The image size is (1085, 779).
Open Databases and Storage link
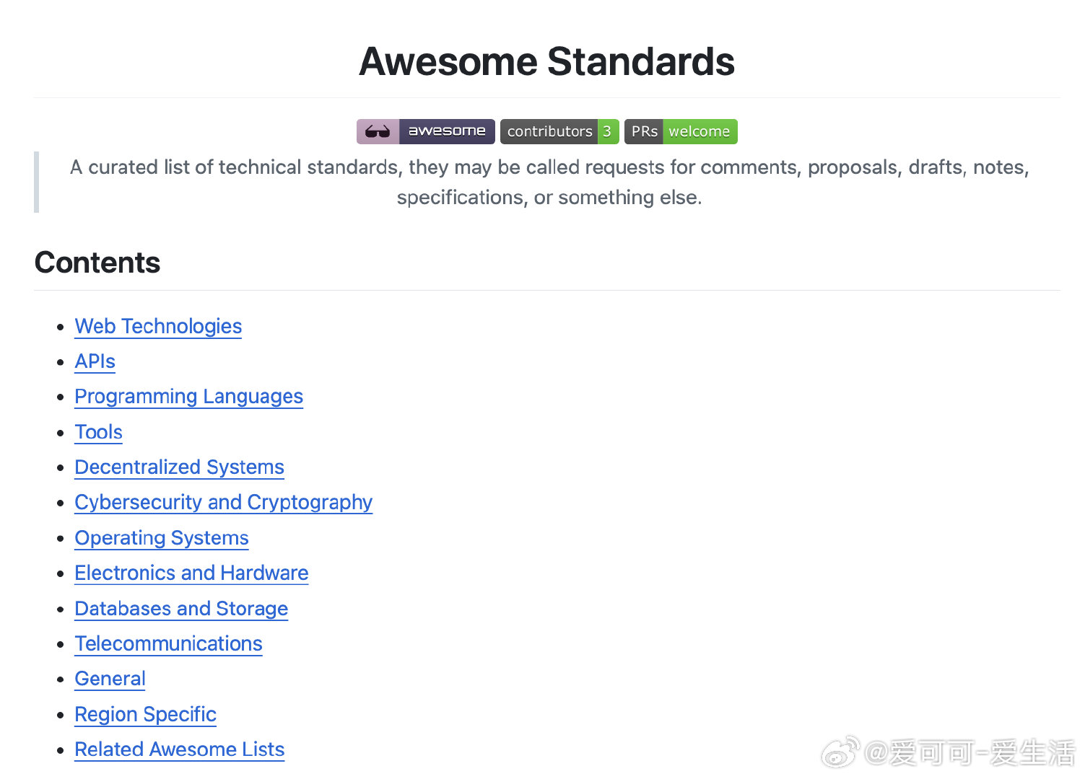pos(181,609)
